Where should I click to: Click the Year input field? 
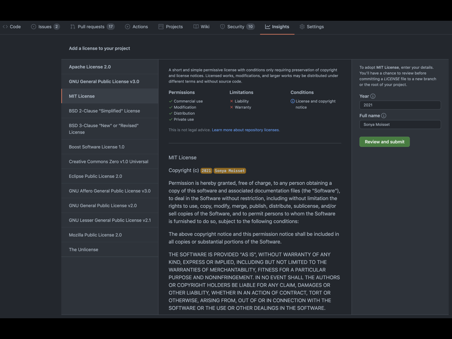[x=400, y=105]
